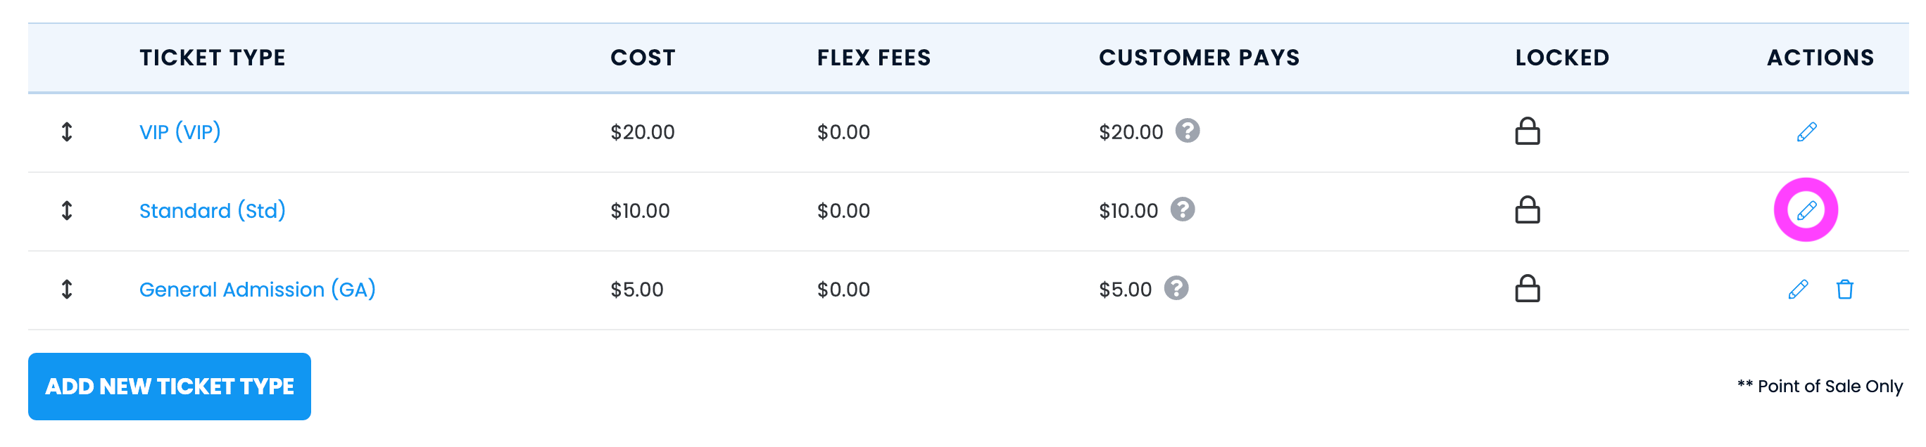Viewport: 1926px width, 447px height.
Task: Edit the General Admission ticket
Action: [x=1798, y=289]
